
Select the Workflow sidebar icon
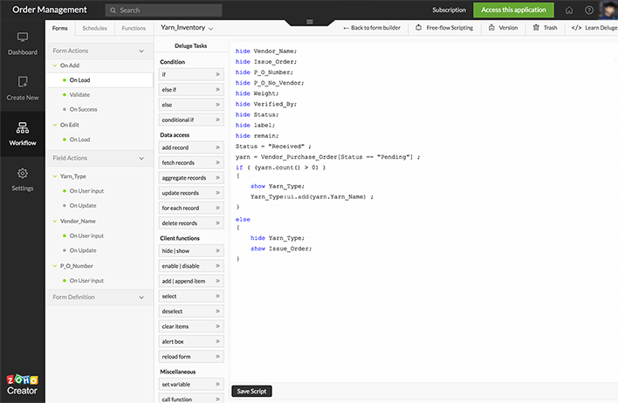(x=23, y=127)
